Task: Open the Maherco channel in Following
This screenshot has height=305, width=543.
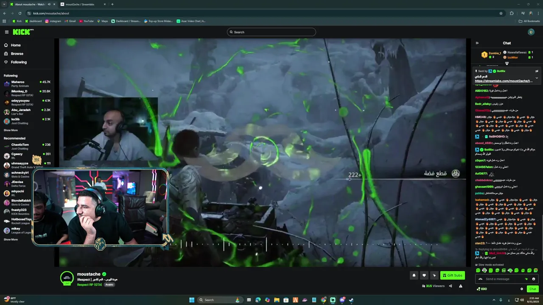Action: pyautogui.click(x=27, y=83)
